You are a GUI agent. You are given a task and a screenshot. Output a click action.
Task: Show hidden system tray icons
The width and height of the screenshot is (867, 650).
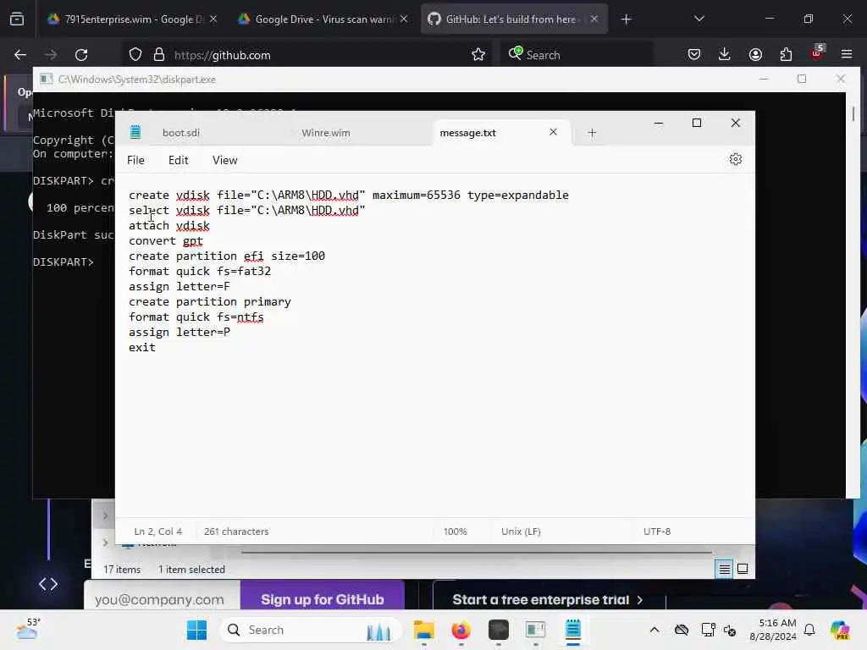tap(654, 630)
